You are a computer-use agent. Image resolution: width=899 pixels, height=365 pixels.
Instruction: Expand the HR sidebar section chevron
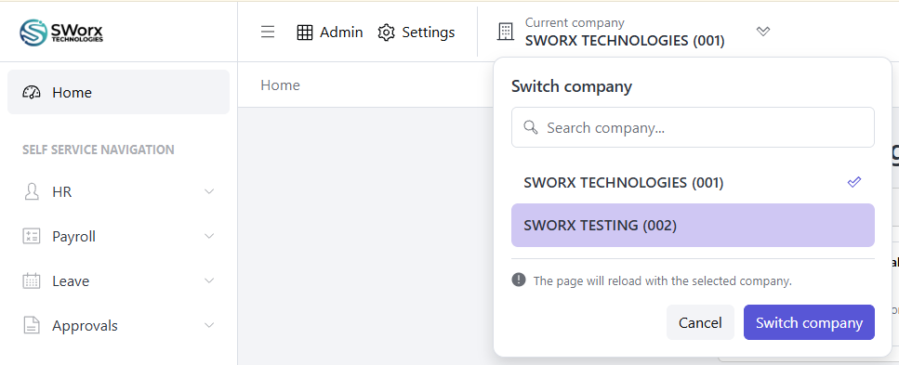[209, 191]
